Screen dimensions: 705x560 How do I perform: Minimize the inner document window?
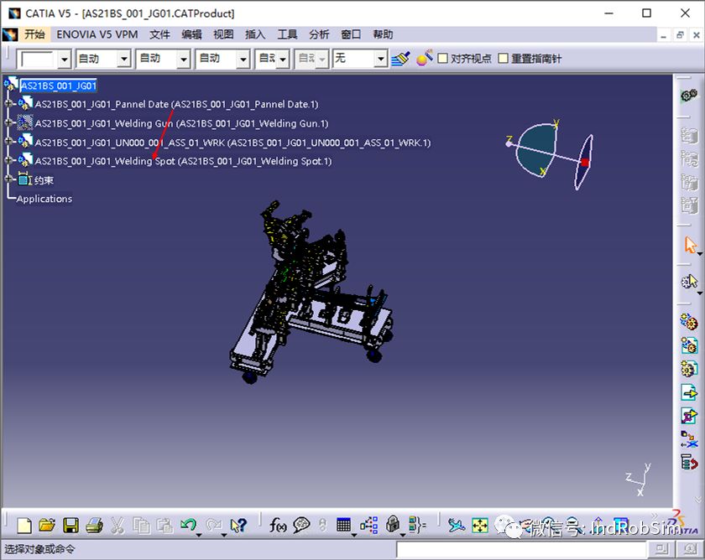664,35
